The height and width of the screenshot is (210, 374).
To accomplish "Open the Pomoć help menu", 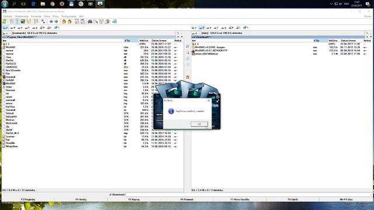I will click(x=368, y=16).
